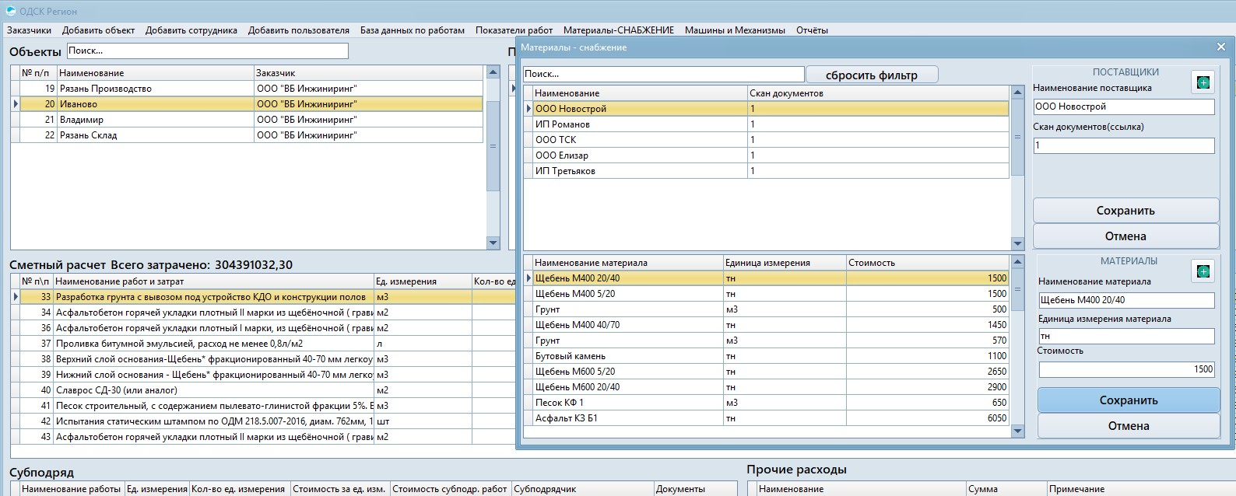
Task: Edit the Скан документов(ссылка) field
Action: click(x=1124, y=145)
